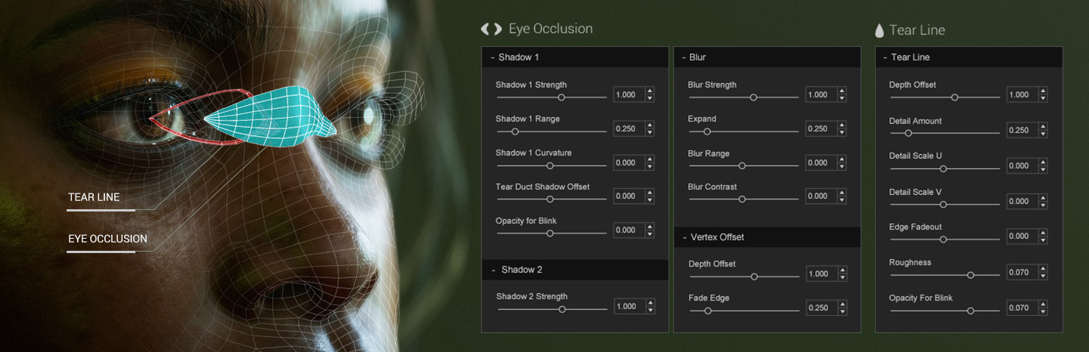
Task: Increase Blur Strength value with up arrow
Action: tap(842, 91)
